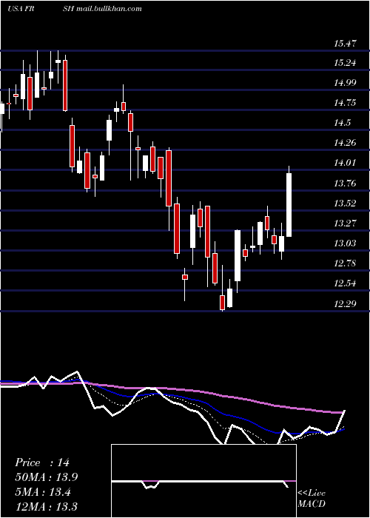This screenshot has width=370, height=518.
Task: Click the 14.99 price level label
Action: 345,83
